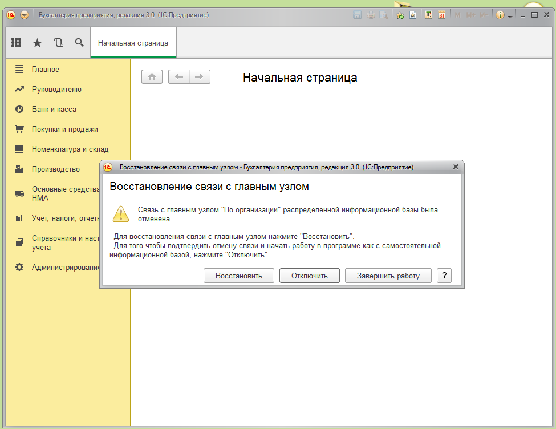Viewport: 556px width, 429px height.
Task: Click the 1C icon in dialog title bar
Action: [x=108, y=167]
